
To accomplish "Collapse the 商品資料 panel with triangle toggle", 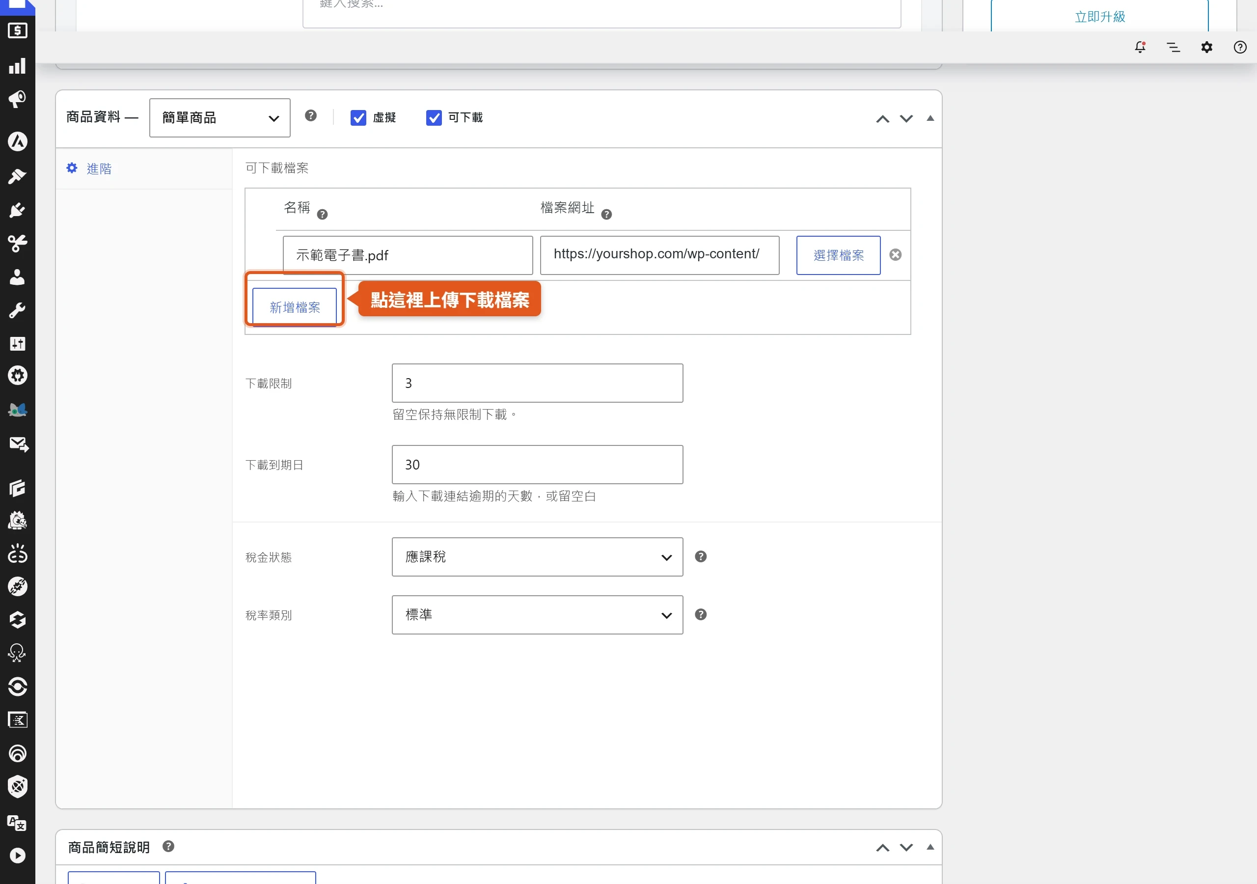I will point(930,118).
